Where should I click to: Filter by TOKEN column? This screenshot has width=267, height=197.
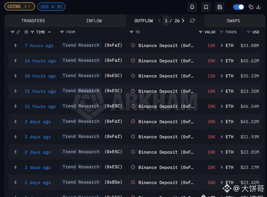(x=221, y=32)
